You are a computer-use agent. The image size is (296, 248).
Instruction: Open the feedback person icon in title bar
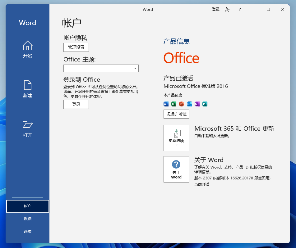[228, 9]
